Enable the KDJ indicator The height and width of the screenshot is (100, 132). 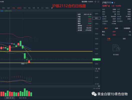pos(25,8)
